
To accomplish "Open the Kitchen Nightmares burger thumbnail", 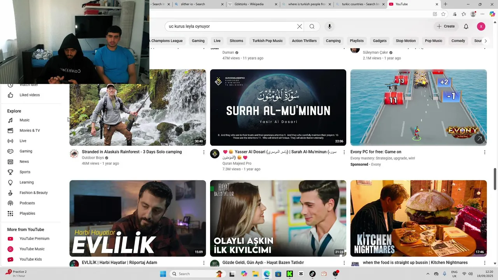I will [x=419, y=218].
